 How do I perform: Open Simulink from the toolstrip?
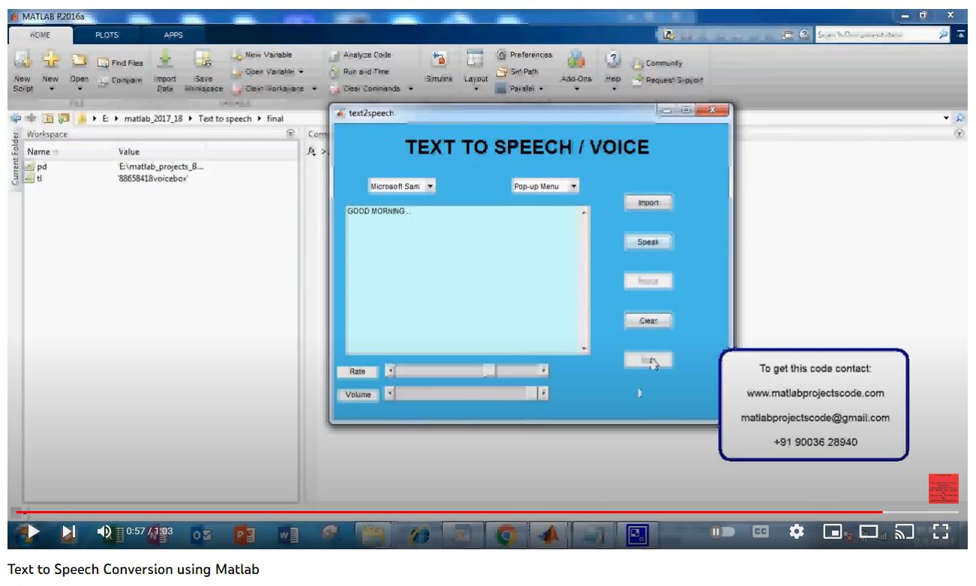click(439, 60)
